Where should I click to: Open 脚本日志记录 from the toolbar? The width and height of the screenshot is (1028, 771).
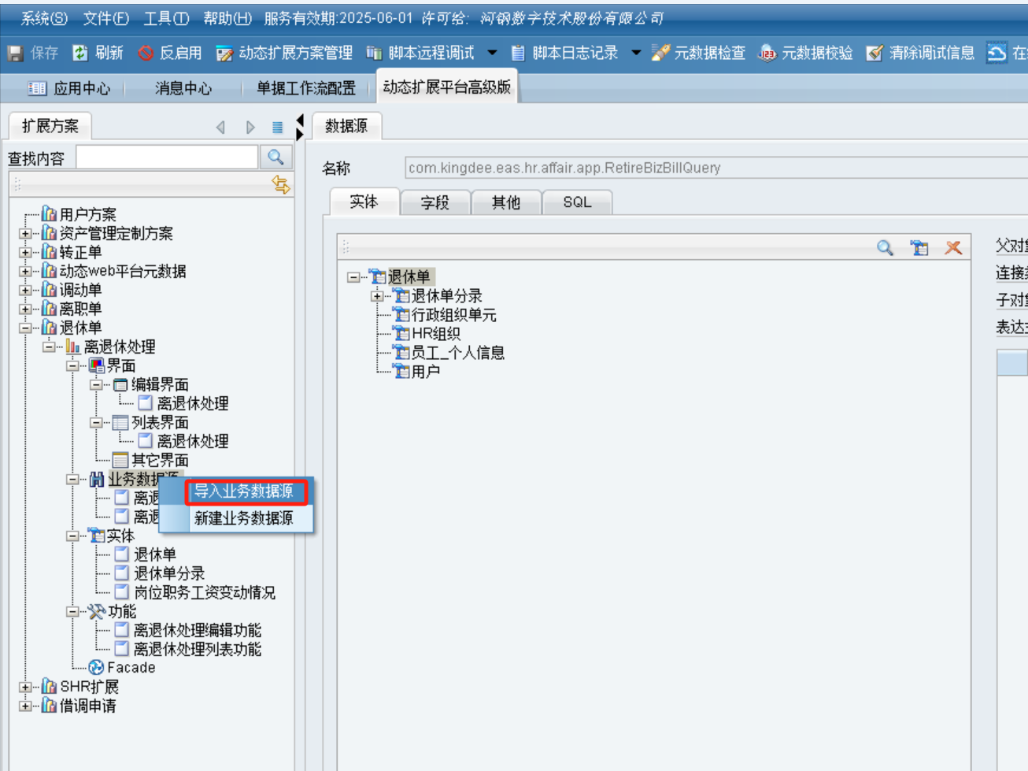tap(564, 53)
